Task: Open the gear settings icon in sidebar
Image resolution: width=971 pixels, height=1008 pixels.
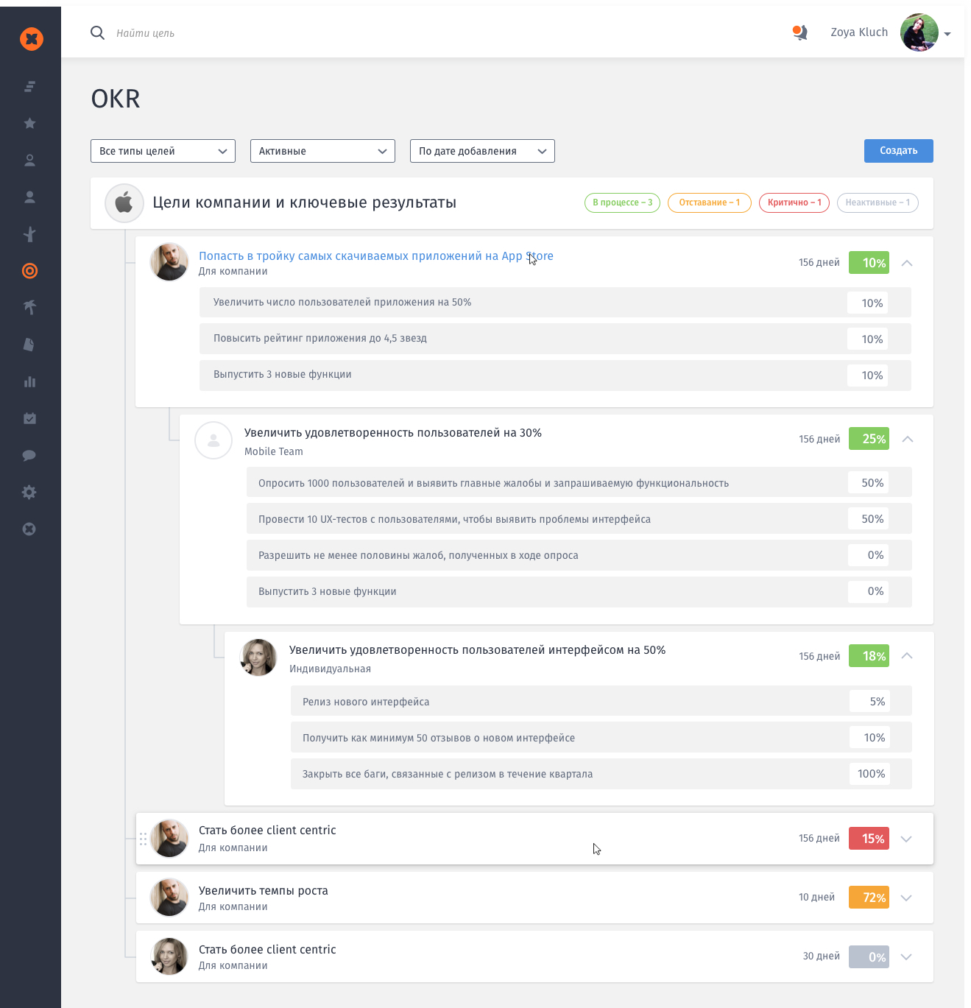Action: [x=30, y=492]
